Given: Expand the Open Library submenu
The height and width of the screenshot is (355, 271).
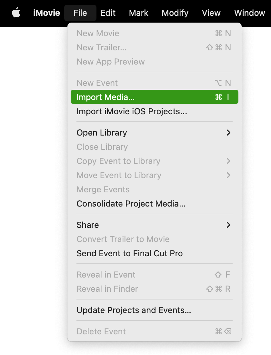Looking at the screenshot, I should tap(155, 133).
